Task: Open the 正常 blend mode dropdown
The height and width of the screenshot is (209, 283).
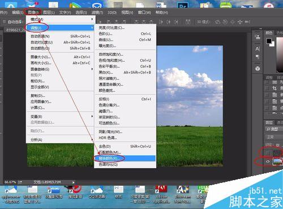Action: (x=273, y=137)
